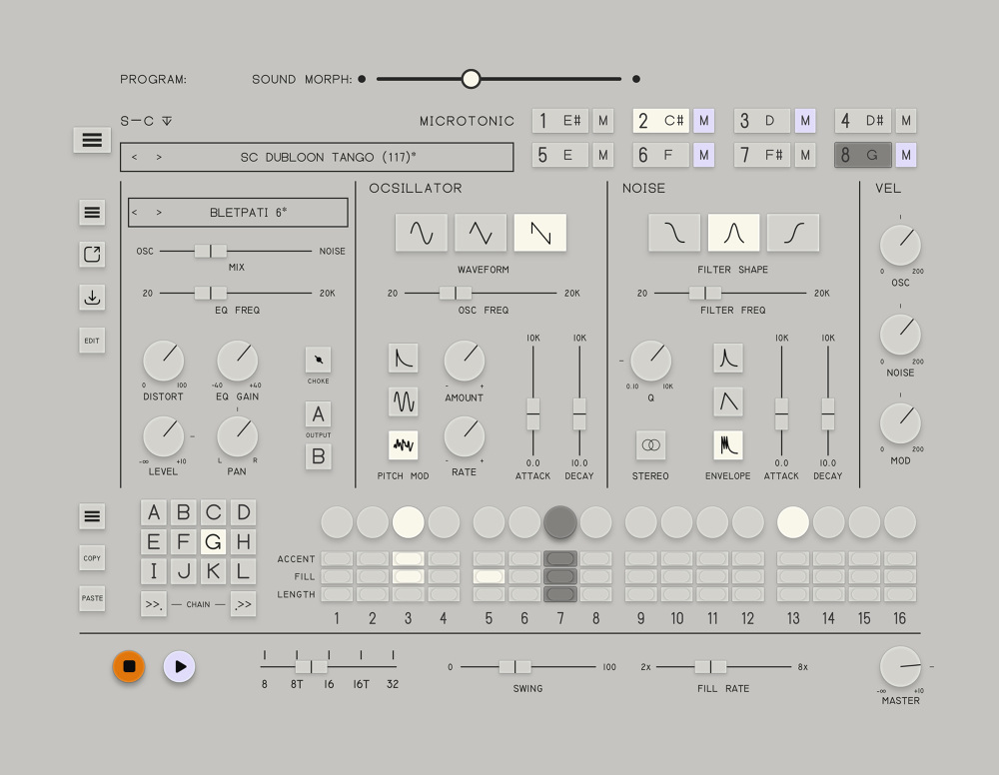Toggle accent on step 3
Viewport: 999px width, 775px height.
pos(408,559)
